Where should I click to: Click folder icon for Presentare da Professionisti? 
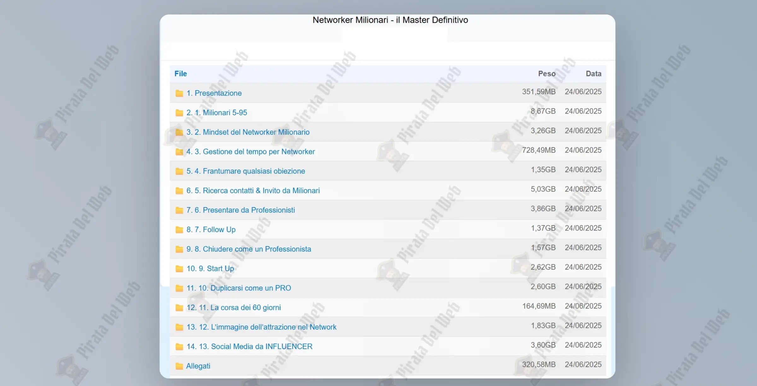[x=179, y=210]
